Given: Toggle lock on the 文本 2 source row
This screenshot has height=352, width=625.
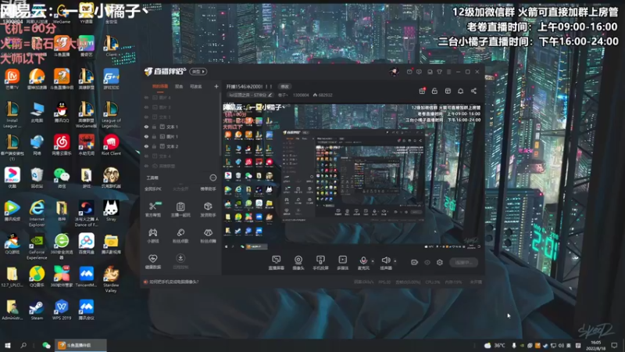Looking at the screenshot, I should (x=154, y=146).
